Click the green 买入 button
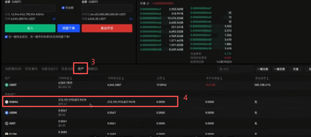Image resolution: width=311 pixels, height=137 pixels. (x=30, y=28)
